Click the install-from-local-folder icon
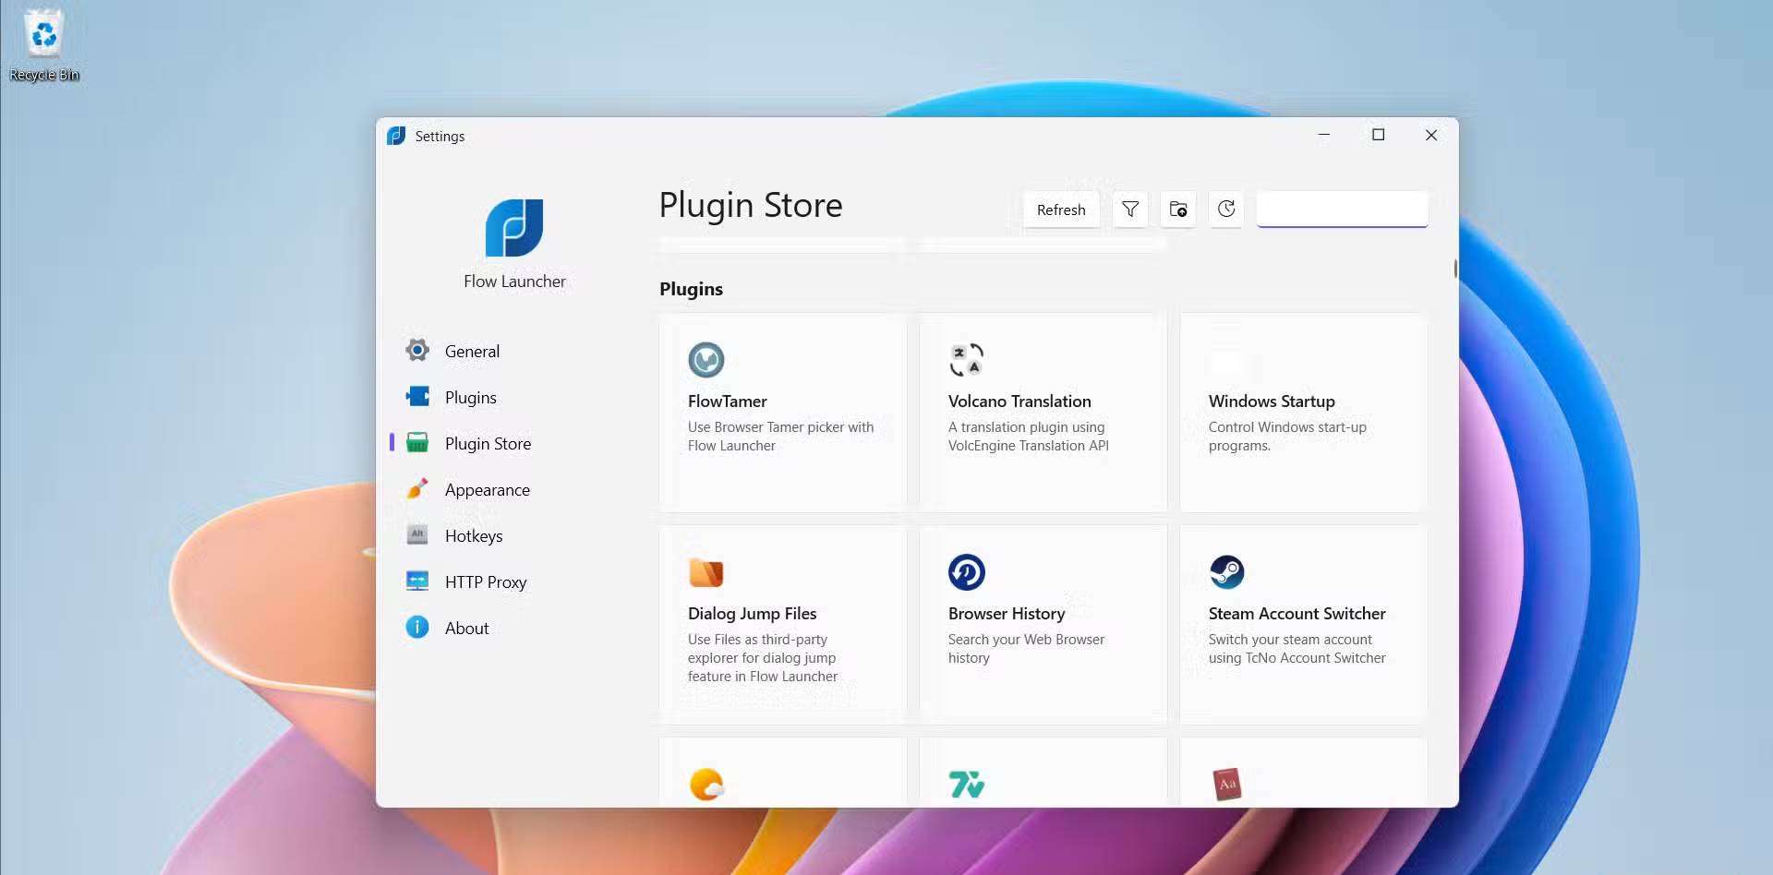1773x875 pixels. coord(1178,210)
